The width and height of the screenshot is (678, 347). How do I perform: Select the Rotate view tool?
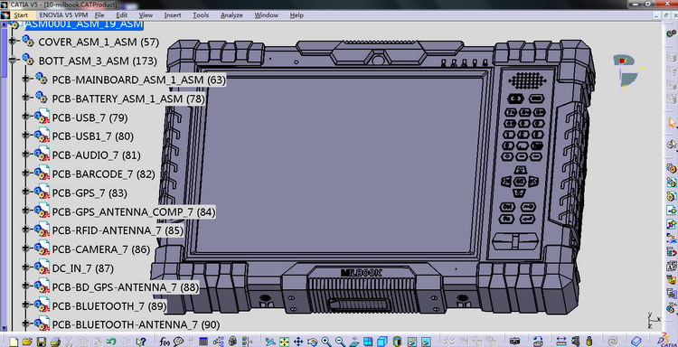coord(312,342)
